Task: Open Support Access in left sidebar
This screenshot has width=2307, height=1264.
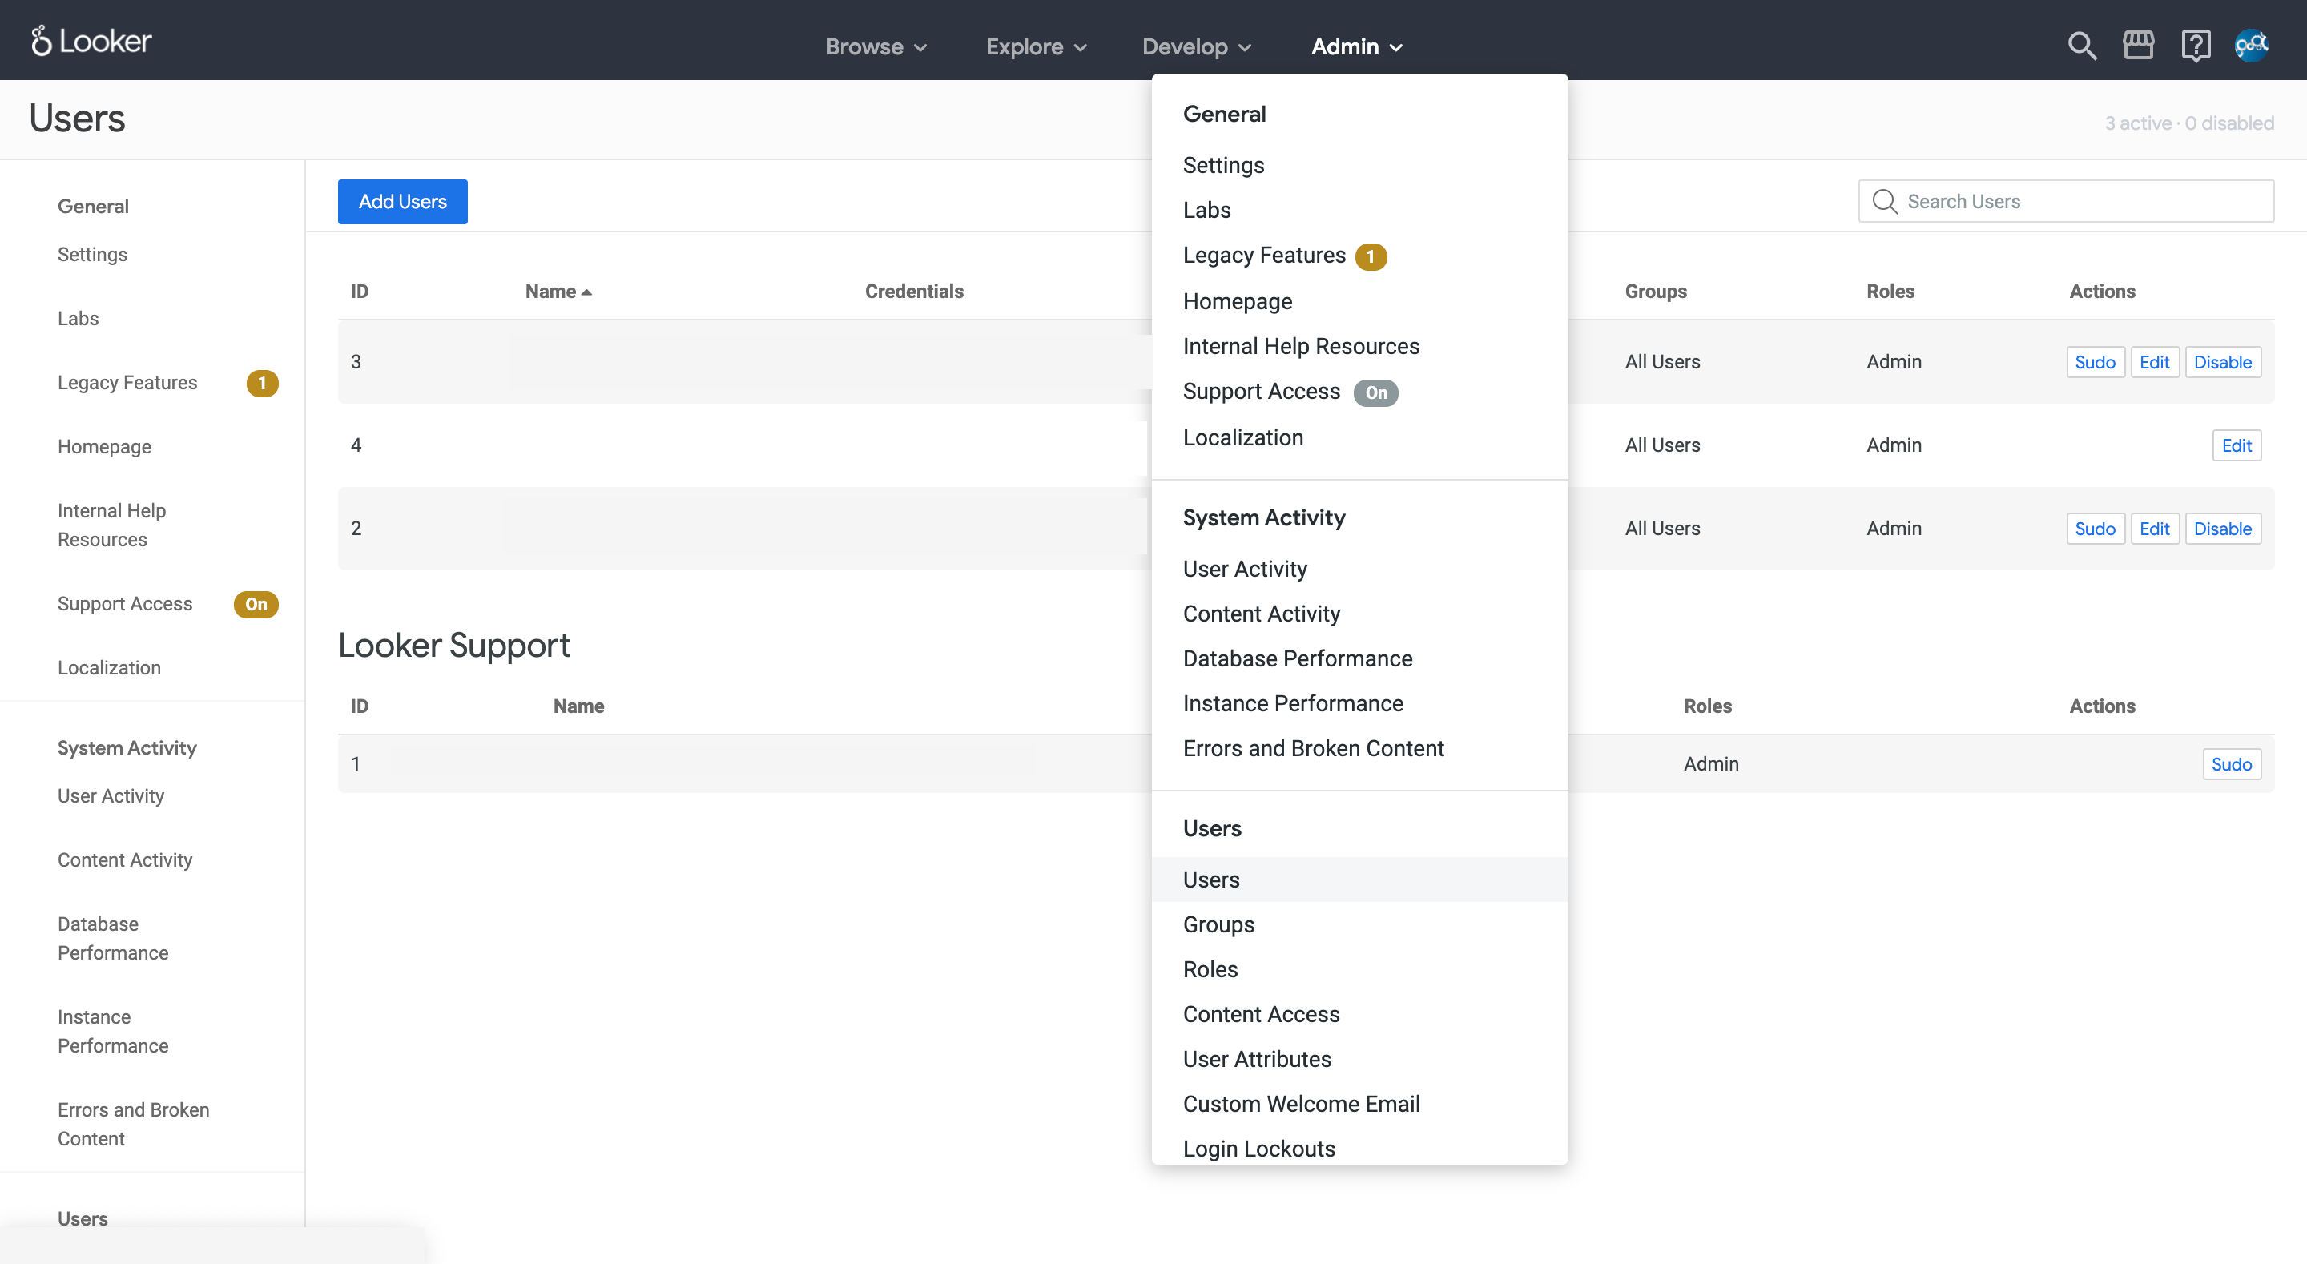Action: (124, 605)
